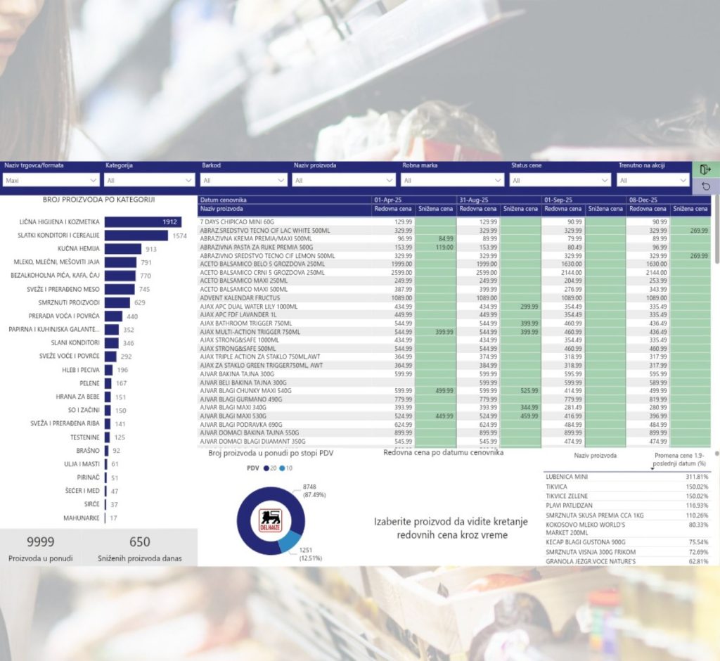Viewport: 720px width, 661px height.
Task: Expand the Robna marka dropdown
Action: (452, 181)
